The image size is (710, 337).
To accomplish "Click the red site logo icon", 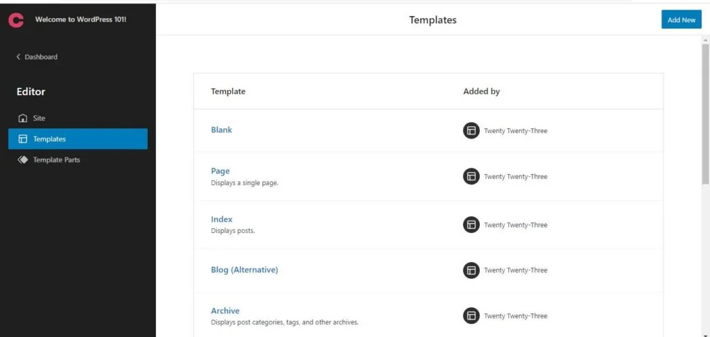I will point(16,19).
